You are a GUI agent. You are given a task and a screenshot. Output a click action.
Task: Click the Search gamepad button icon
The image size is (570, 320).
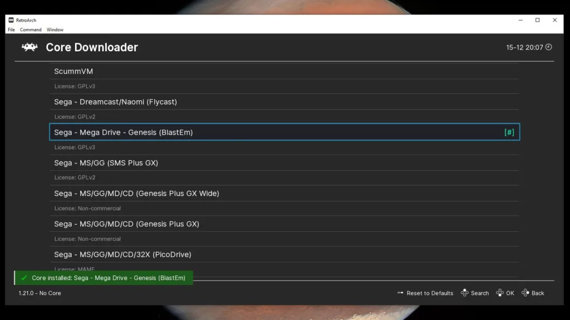click(x=465, y=293)
